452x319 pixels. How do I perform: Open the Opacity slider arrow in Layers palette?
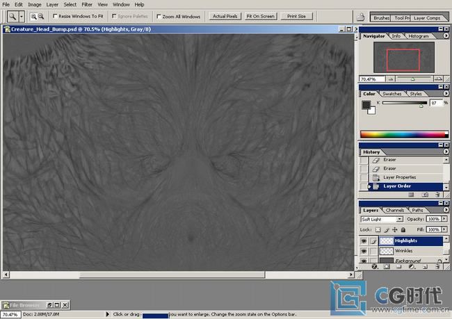coord(444,220)
